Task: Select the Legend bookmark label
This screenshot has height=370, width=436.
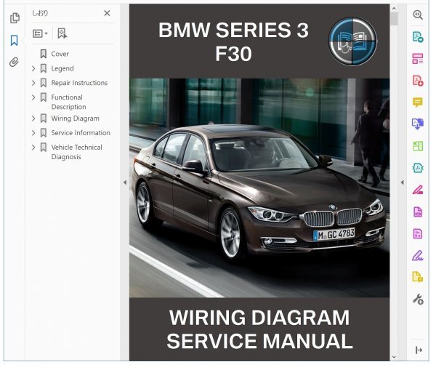Action: point(62,68)
